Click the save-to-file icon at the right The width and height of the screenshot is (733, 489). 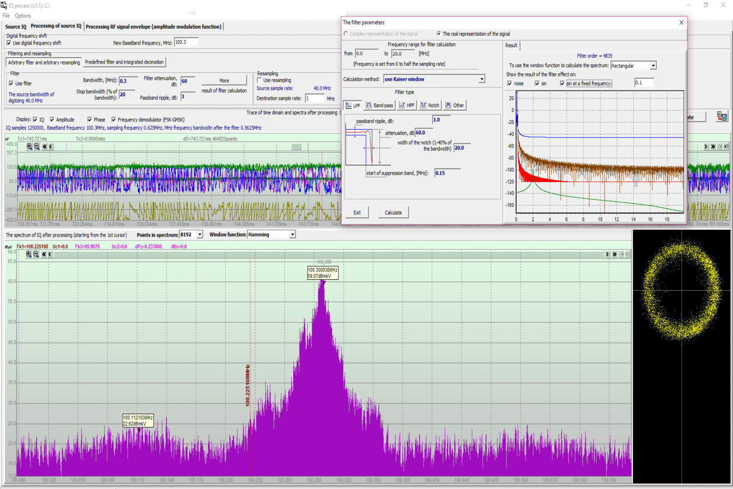[x=722, y=116]
